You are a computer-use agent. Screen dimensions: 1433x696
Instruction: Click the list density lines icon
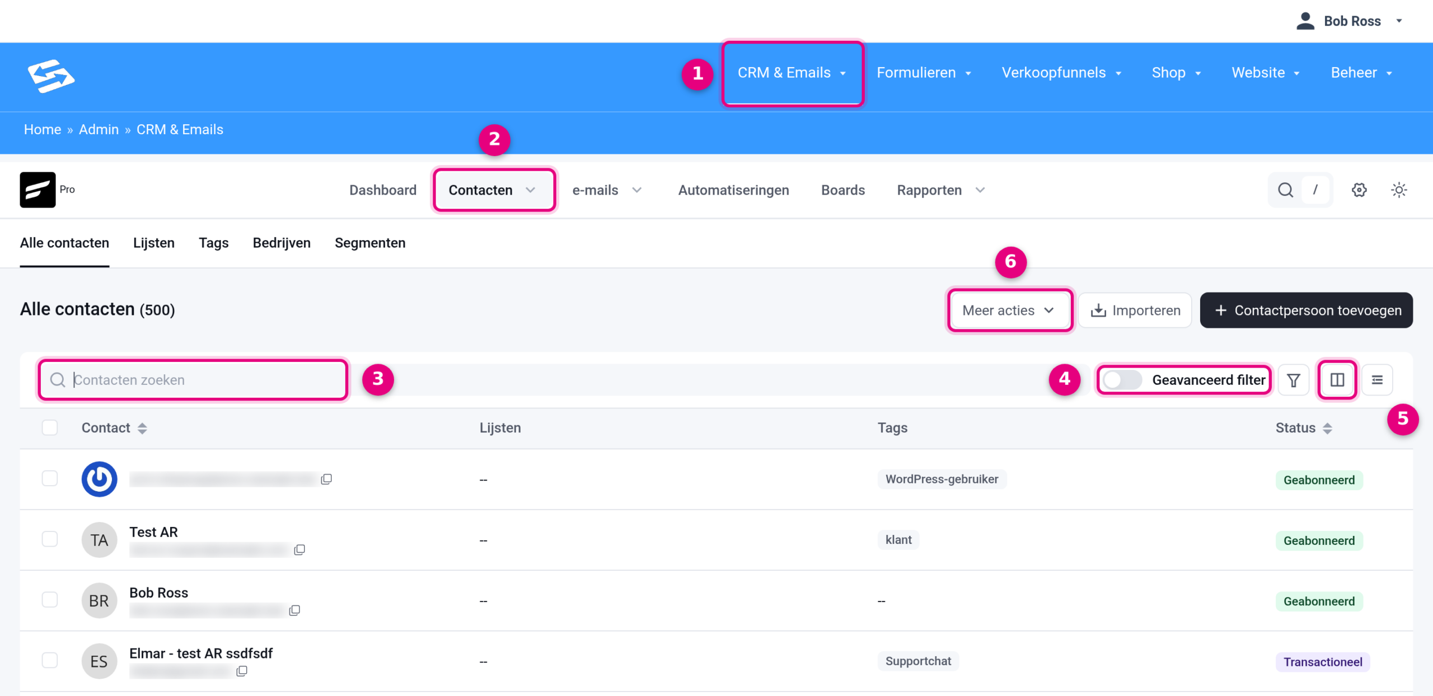(1377, 380)
